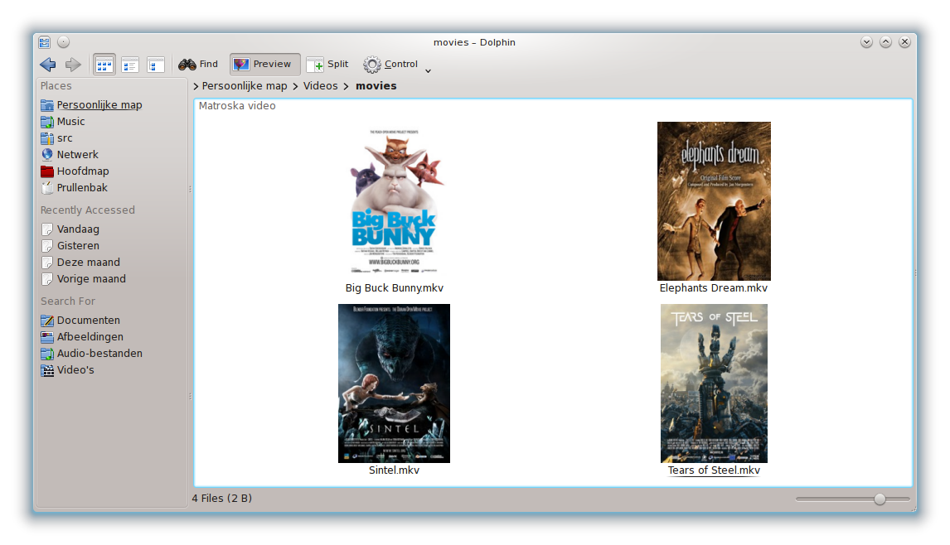Navigate to Videos breadcrumb

(321, 86)
